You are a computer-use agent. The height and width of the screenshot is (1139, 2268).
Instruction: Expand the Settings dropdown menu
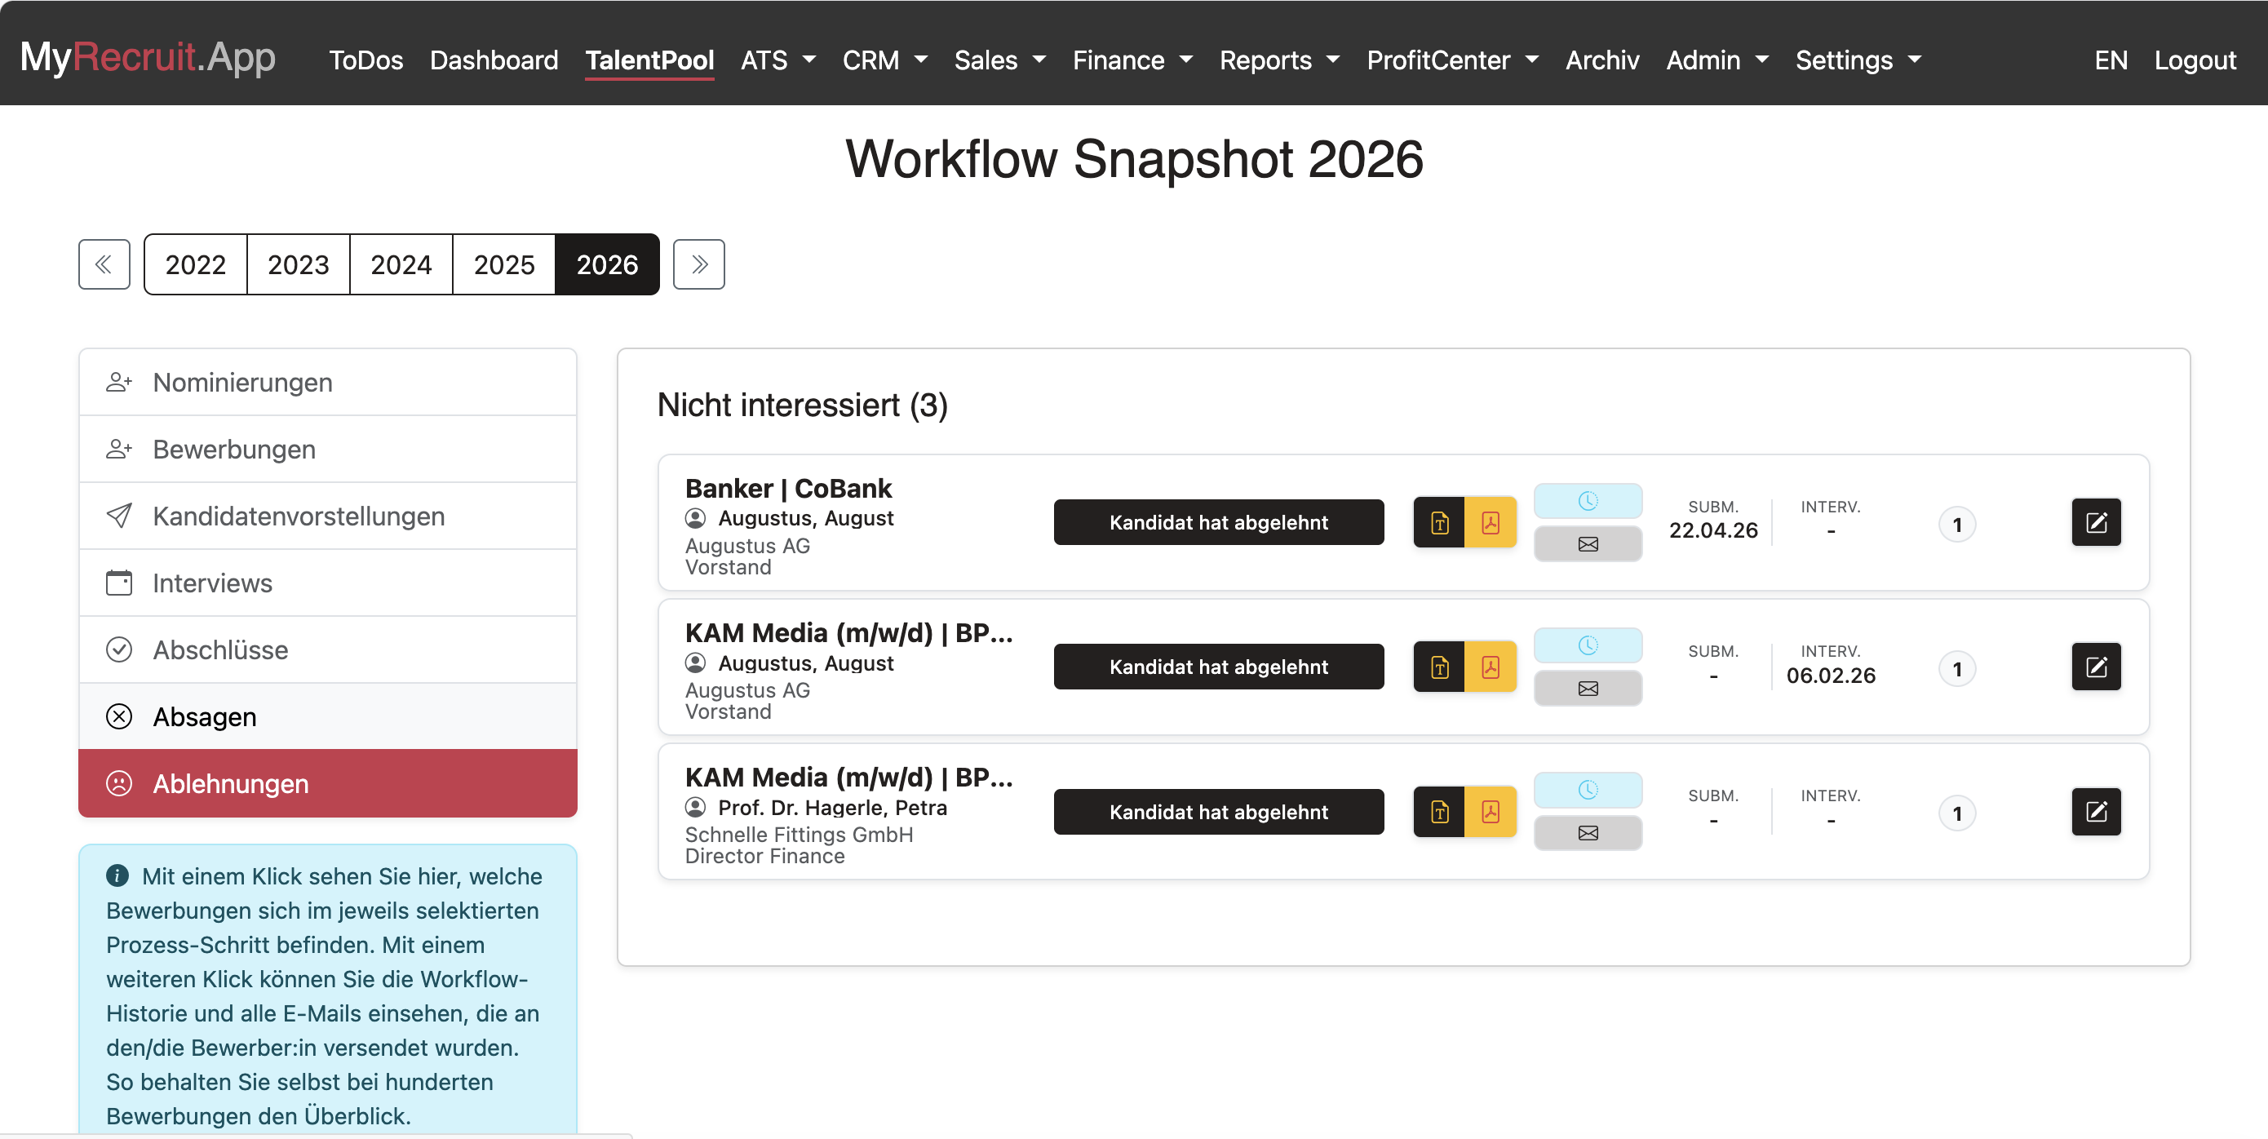click(1858, 60)
